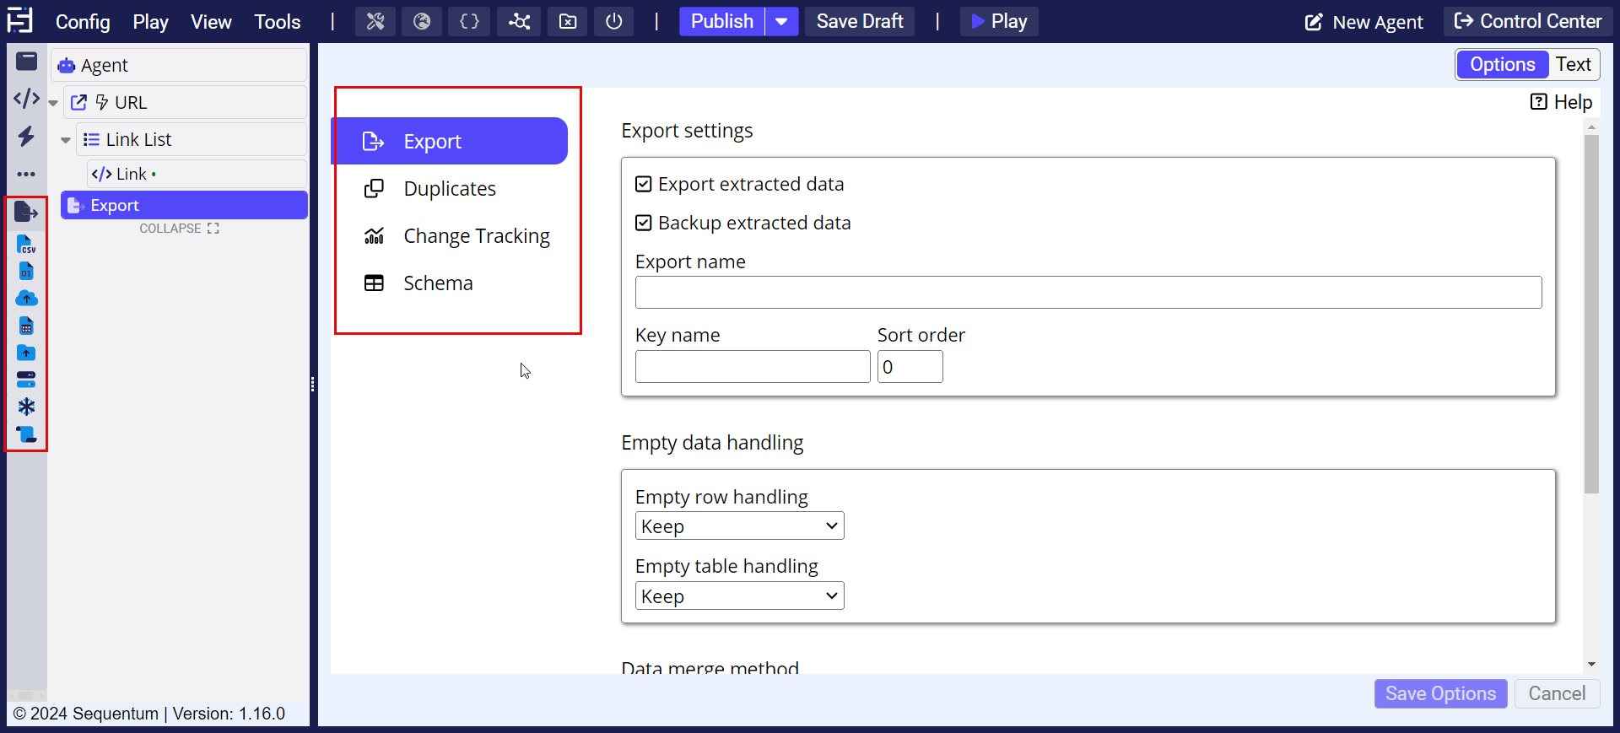Open the wrench and screwdriver tools icon
The height and width of the screenshot is (733, 1620).
coord(375,22)
